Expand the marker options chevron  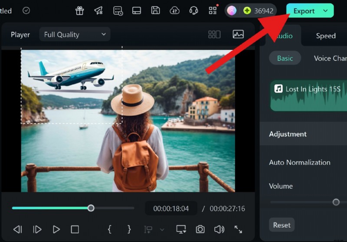click(162, 230)
